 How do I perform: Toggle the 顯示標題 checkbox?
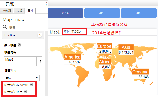point(19,45)
